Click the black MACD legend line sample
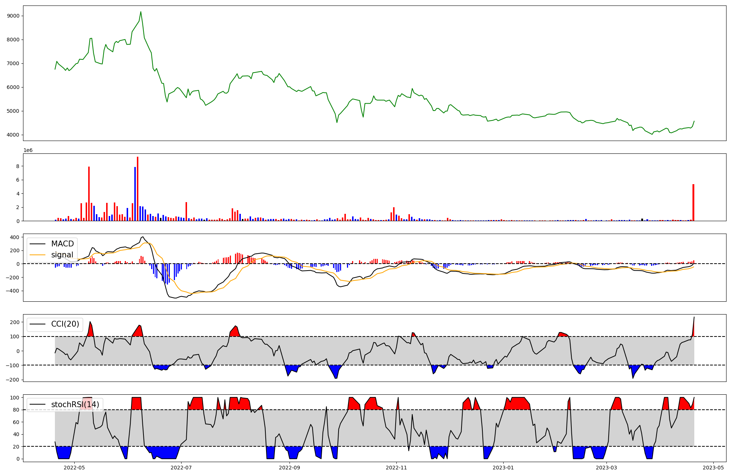Screen dimensions: 732x476 tap(37, 244)
